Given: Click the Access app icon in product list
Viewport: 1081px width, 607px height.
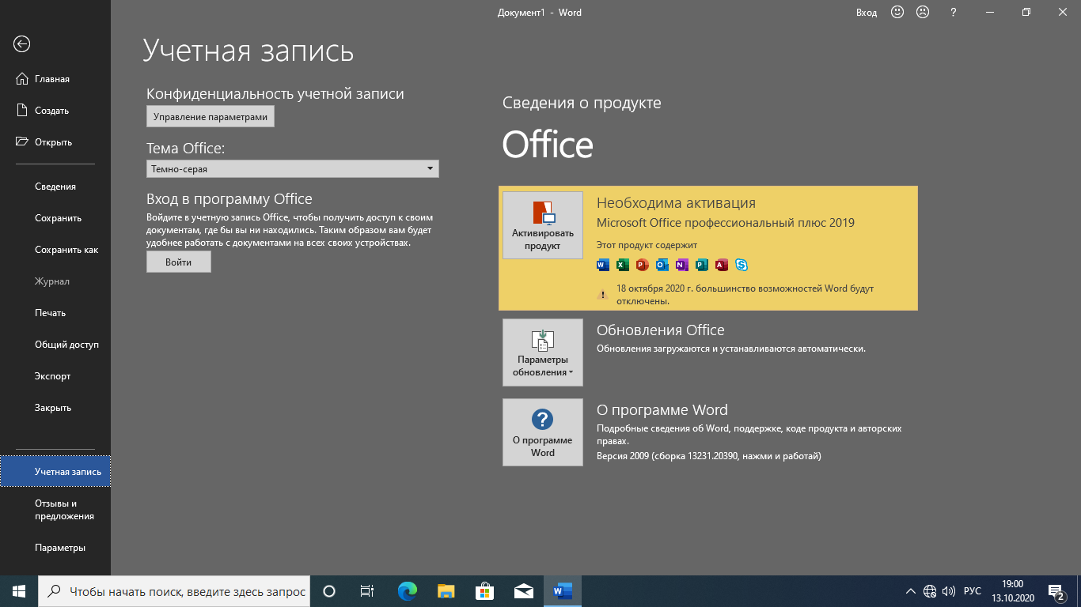Looking at the screenshot, I should [722, 265].
